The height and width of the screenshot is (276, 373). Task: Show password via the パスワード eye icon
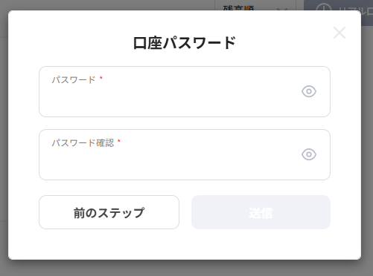(309, 91)
